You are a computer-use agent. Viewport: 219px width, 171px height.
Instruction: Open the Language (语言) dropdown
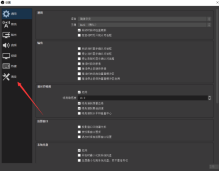pyautogui.click(x=145, y=19)
